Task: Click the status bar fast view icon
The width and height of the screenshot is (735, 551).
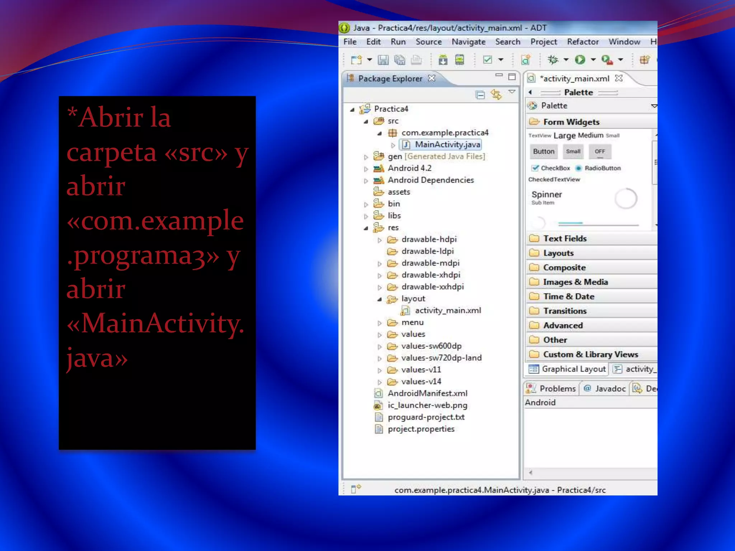Action: (x=356, y=489)
